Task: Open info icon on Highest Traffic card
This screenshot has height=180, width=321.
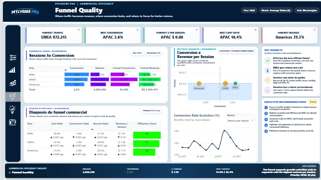Action: coord(79,30)
